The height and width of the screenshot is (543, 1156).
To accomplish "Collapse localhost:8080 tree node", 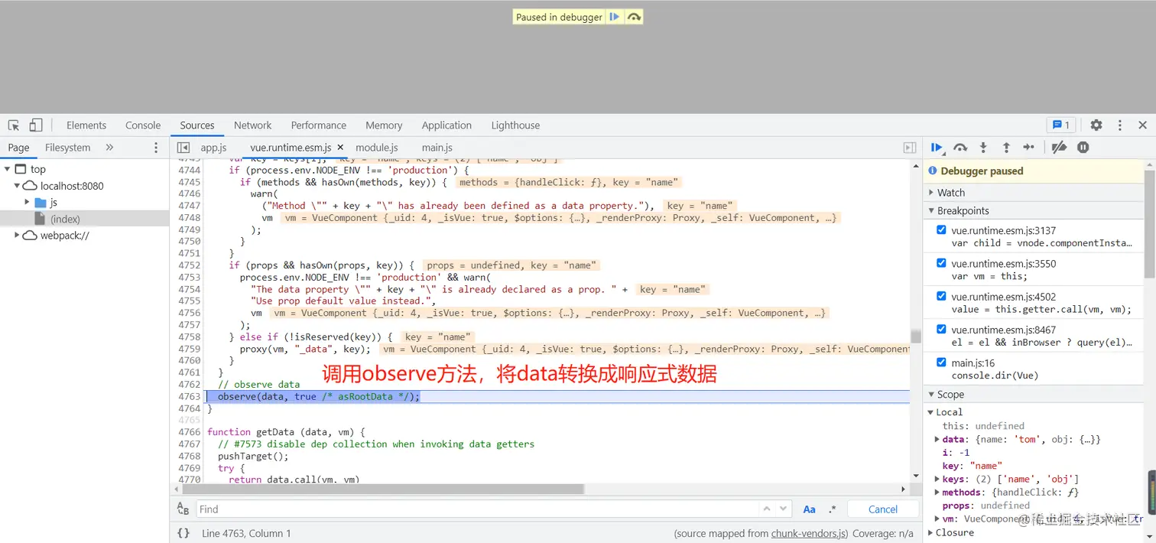I will tap(17, 186).
